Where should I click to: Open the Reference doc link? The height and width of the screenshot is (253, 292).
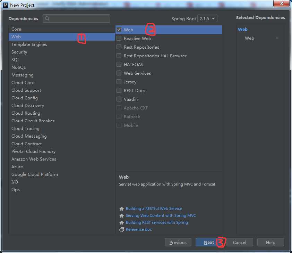(139, 229)
